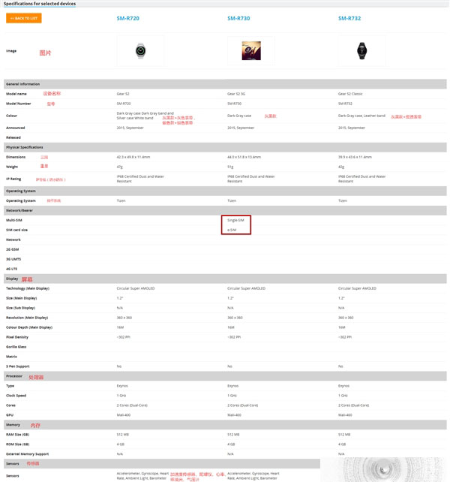Select the 'S Pen Support' row label
The height and width of the screenshot is (482, 450).
click(x=18, y=366)
